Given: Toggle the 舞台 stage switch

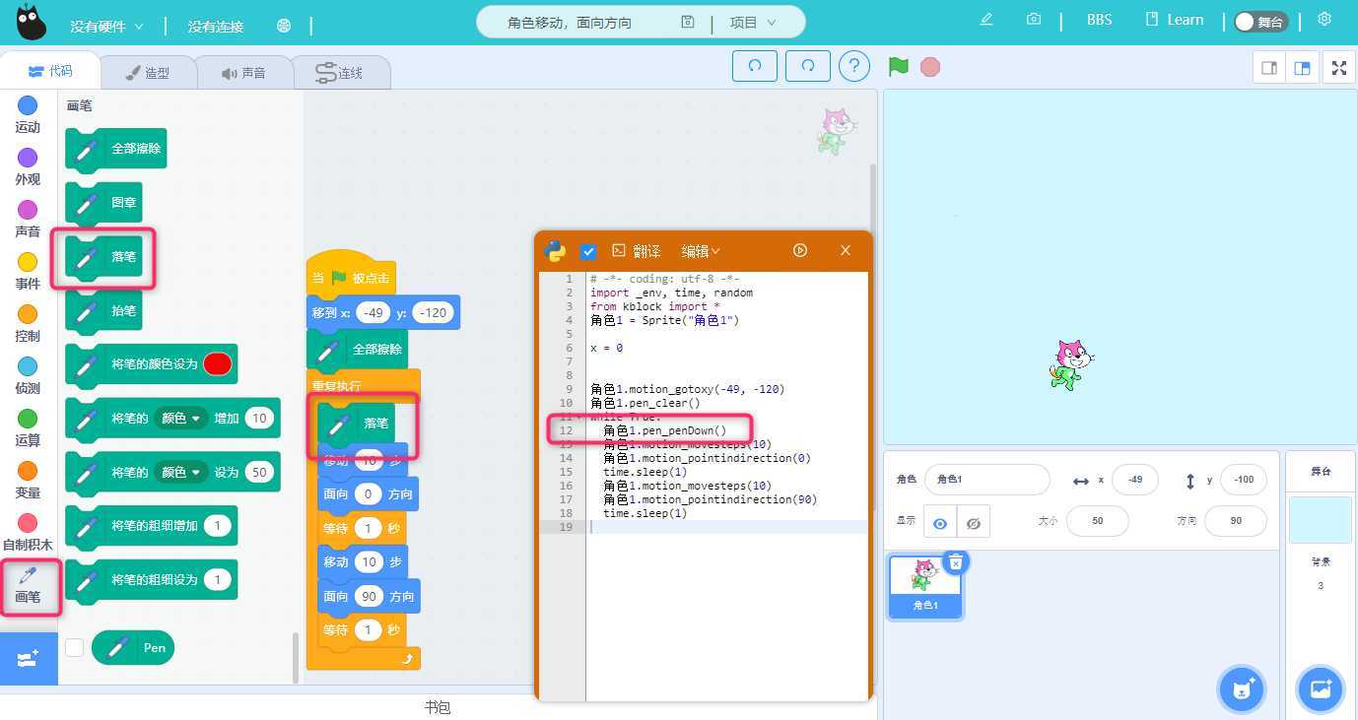Looking at the screenshot, I should click(1260, 22).
